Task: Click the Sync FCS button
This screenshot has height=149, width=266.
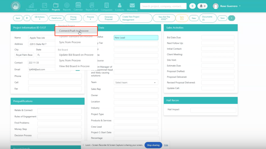Action: coord(182,18)
